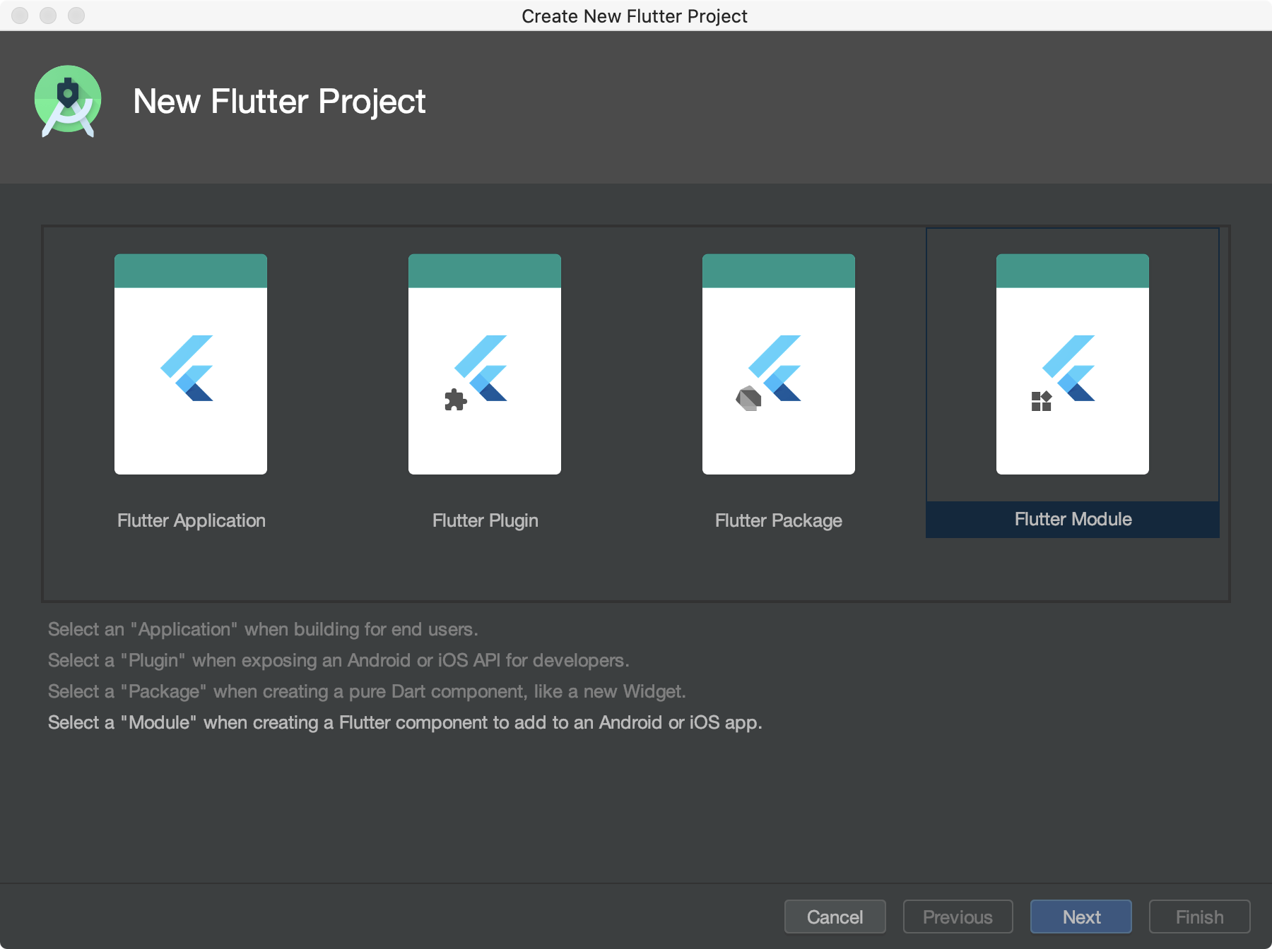Select the Flutter Package project icon
This screenshot has height=949, width=1272.
click(x=779, y=364)
